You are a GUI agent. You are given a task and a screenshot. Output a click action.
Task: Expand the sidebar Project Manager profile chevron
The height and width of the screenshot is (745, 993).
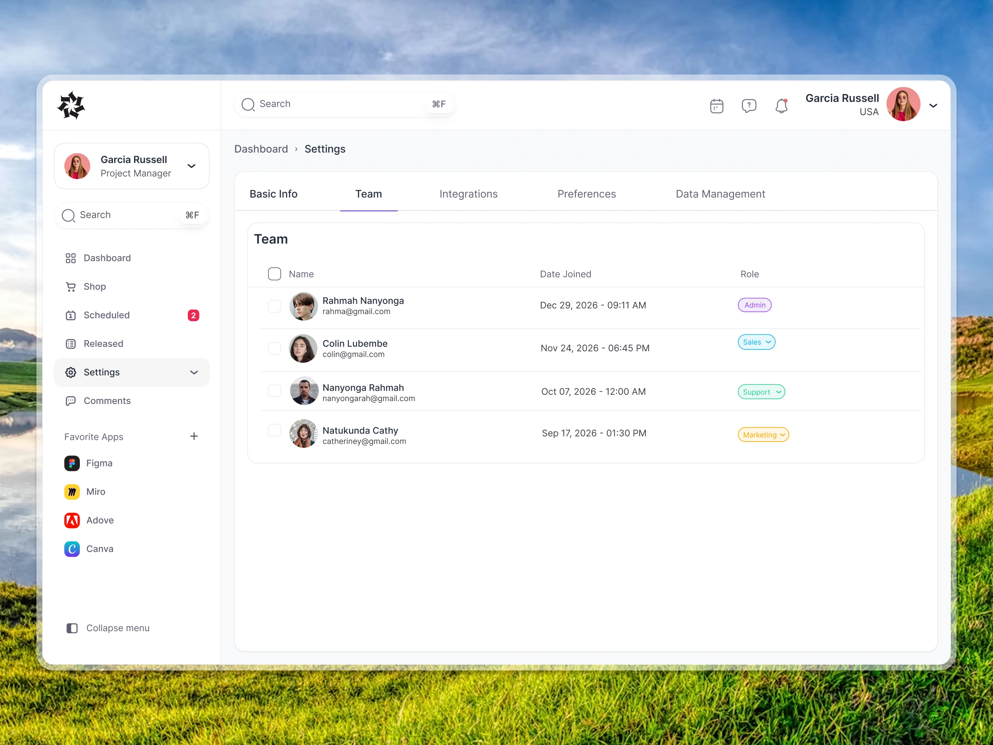point(192,166)
